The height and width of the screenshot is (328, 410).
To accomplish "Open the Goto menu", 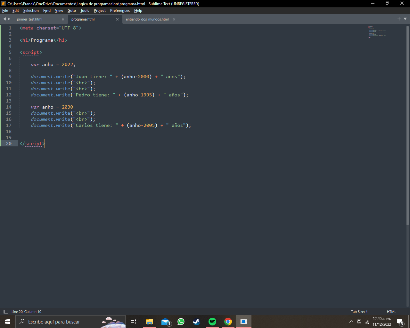I will point(72,11).
